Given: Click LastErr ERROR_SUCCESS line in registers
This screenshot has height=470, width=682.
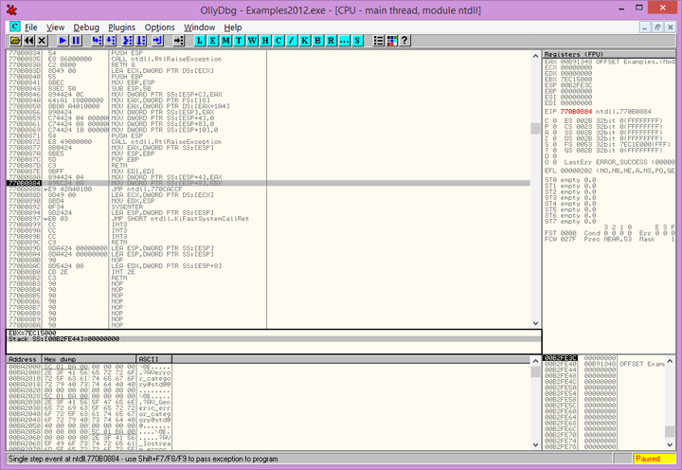Looking at the screenshot, I should 619,162.
